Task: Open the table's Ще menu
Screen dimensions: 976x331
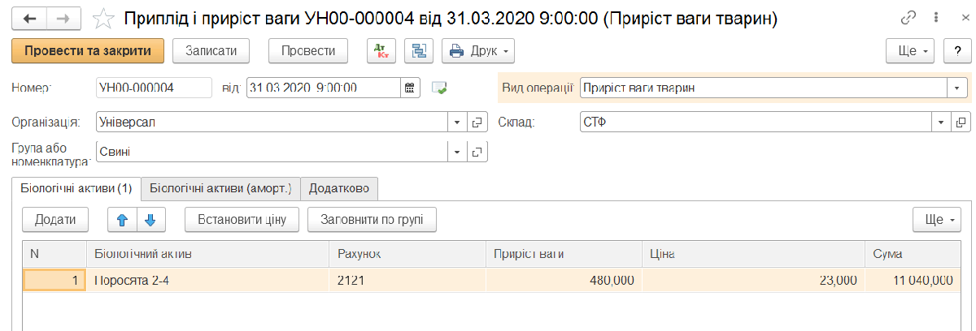Action: pos(937,219)
